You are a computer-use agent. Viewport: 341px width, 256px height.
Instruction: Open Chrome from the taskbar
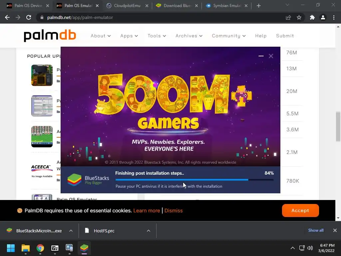40,248
